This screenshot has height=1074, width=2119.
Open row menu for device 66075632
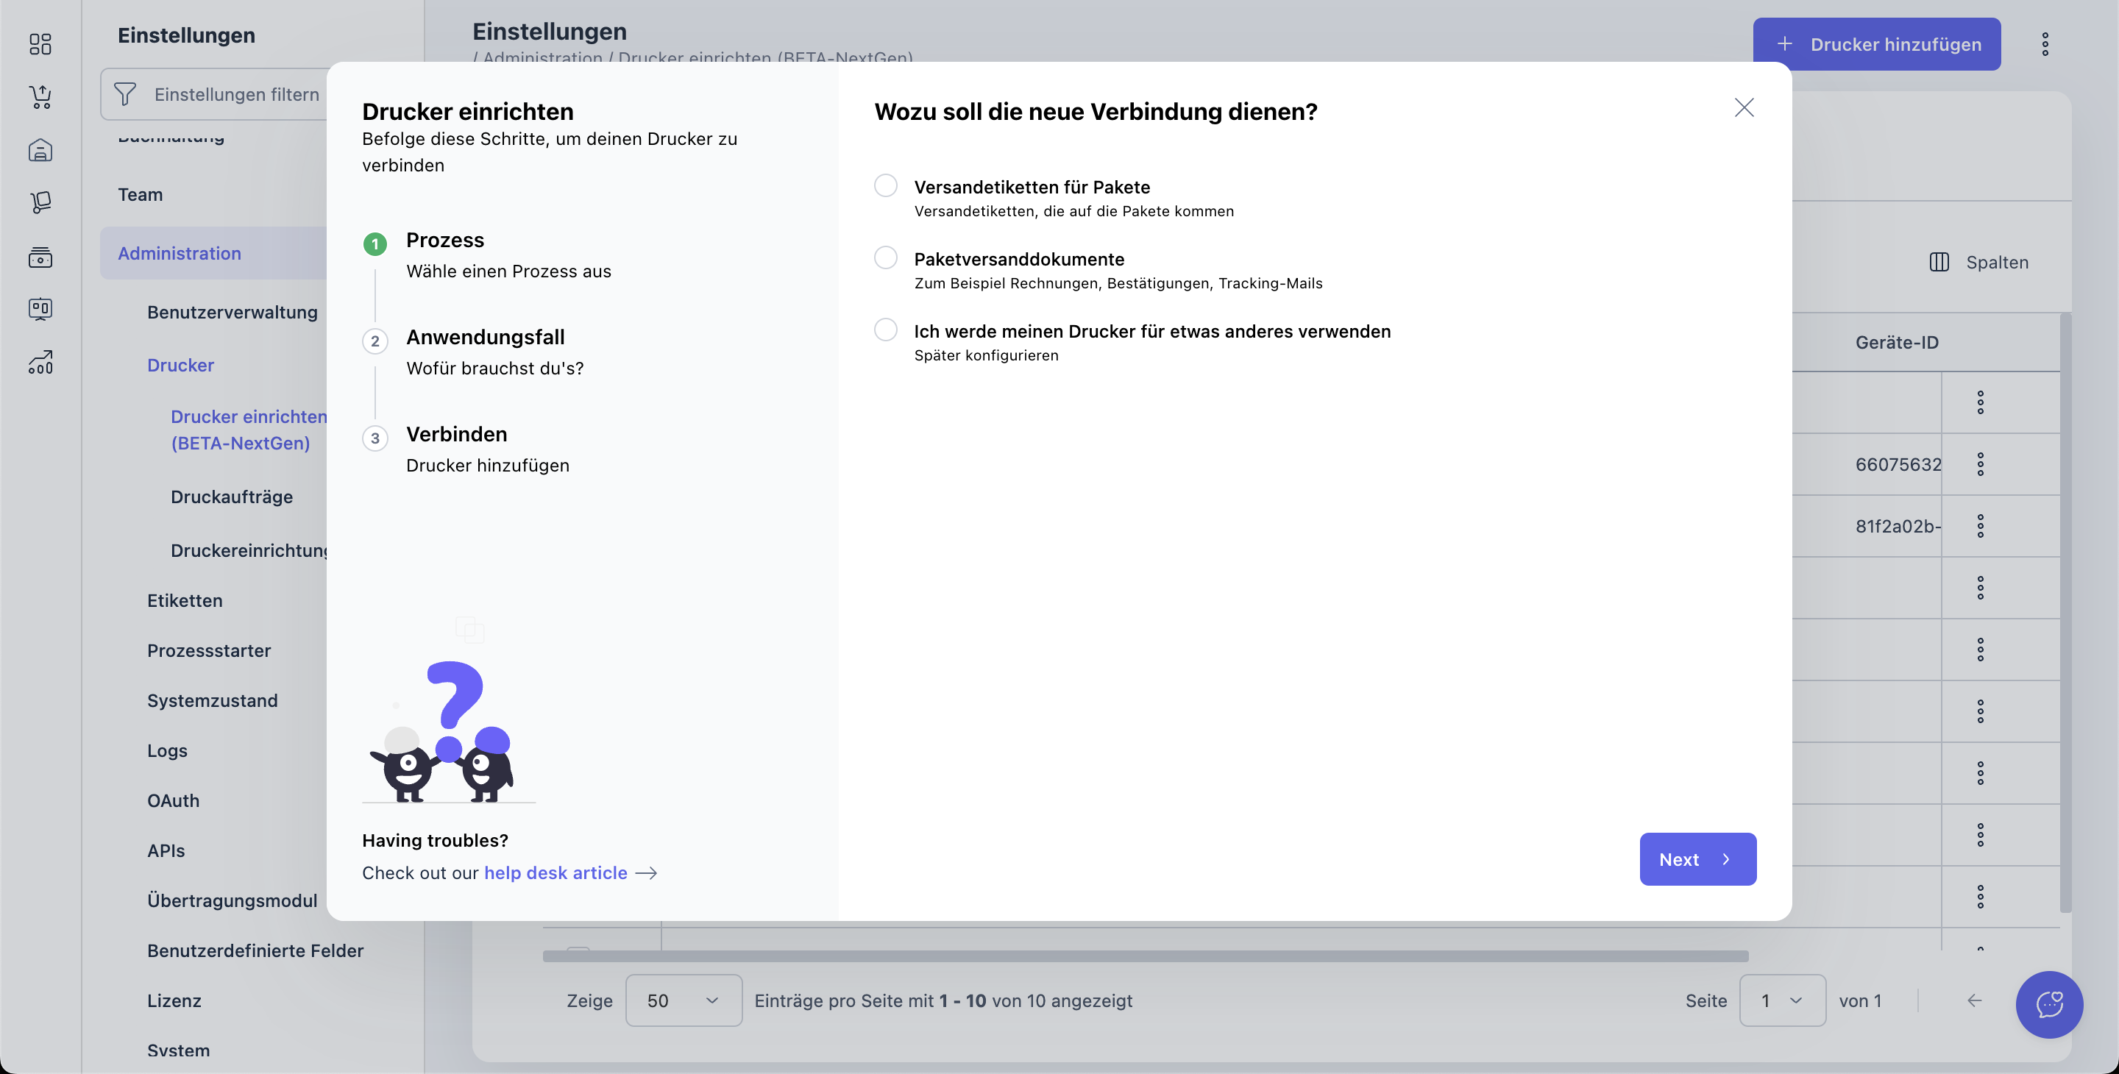pos(1980,465)
